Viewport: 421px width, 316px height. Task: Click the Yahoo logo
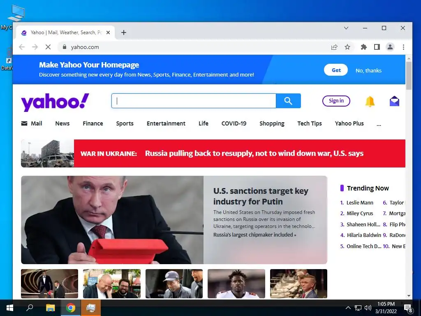55,102
